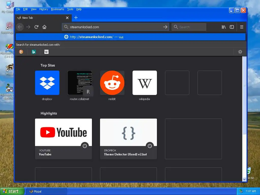Screen dimensions: 260x195
Task: Open the My Computer desktop icon
Action: pos(8,7)
